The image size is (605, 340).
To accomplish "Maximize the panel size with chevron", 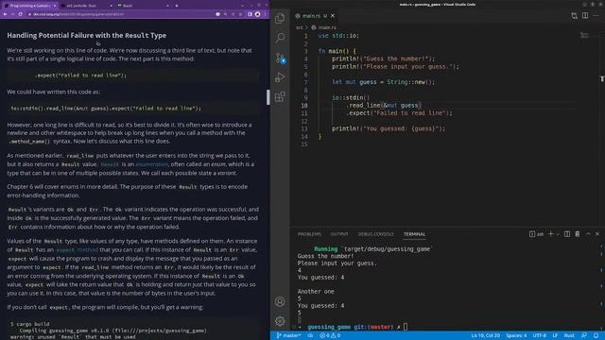I will click(588, 234).
